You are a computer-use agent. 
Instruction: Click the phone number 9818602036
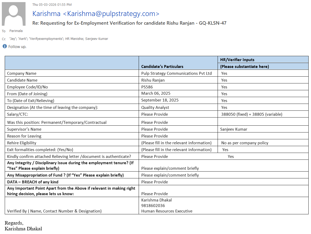[153, 205]
